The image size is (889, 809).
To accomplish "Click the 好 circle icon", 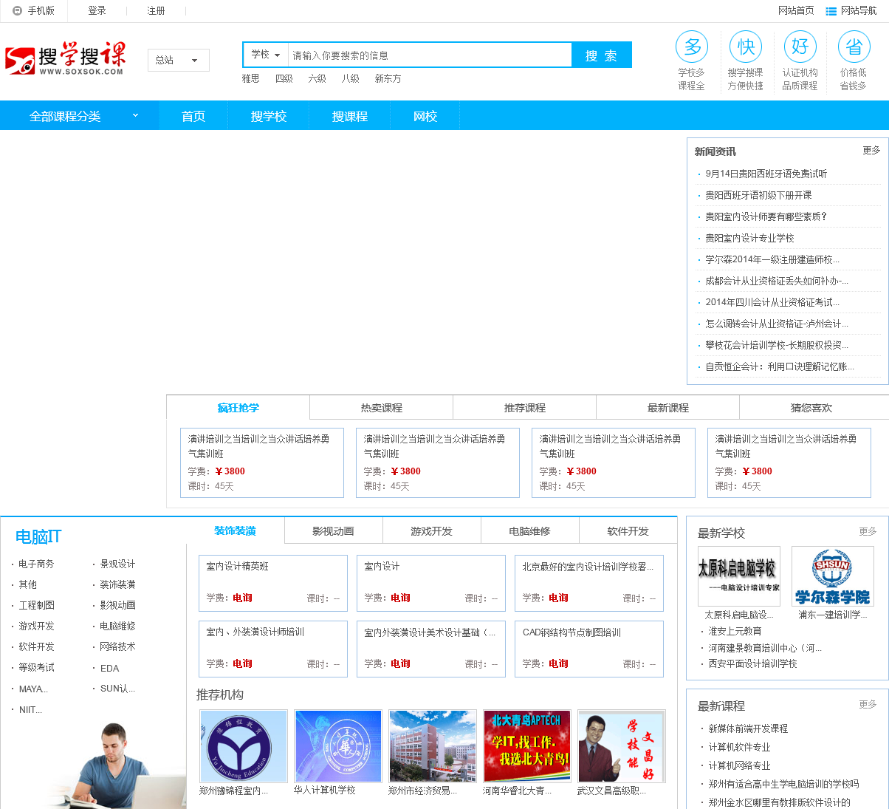I will [800, 47].
